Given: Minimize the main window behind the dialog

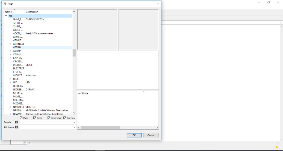Looking at the screenshot, I should tap(259, 2).
